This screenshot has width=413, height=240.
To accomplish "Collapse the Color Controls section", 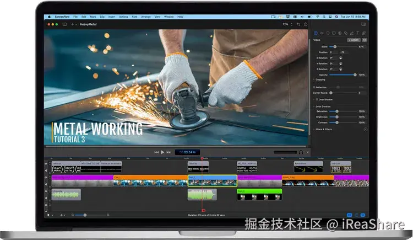I will pyautogui.click(x=314, y=106).
